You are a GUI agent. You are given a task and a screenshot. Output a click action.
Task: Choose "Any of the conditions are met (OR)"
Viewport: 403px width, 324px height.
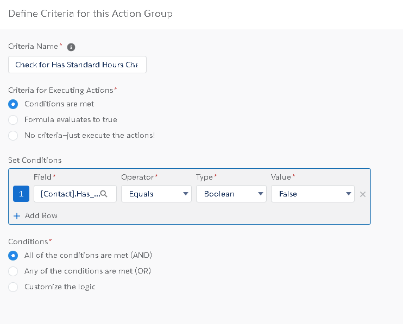click(x=13, y=271)
